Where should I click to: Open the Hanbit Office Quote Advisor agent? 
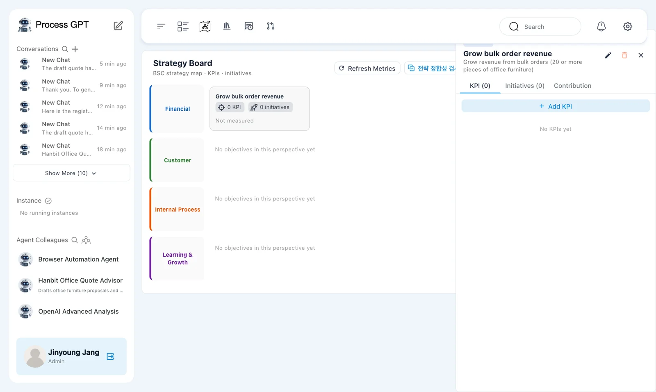point(72,285)
